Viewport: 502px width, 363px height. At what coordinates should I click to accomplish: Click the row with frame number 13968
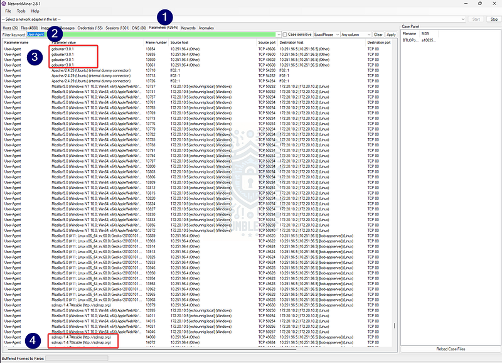pyautogui.click(x=197, y=300)
